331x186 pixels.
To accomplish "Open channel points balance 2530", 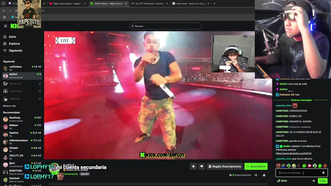I will tap(282, 181).
